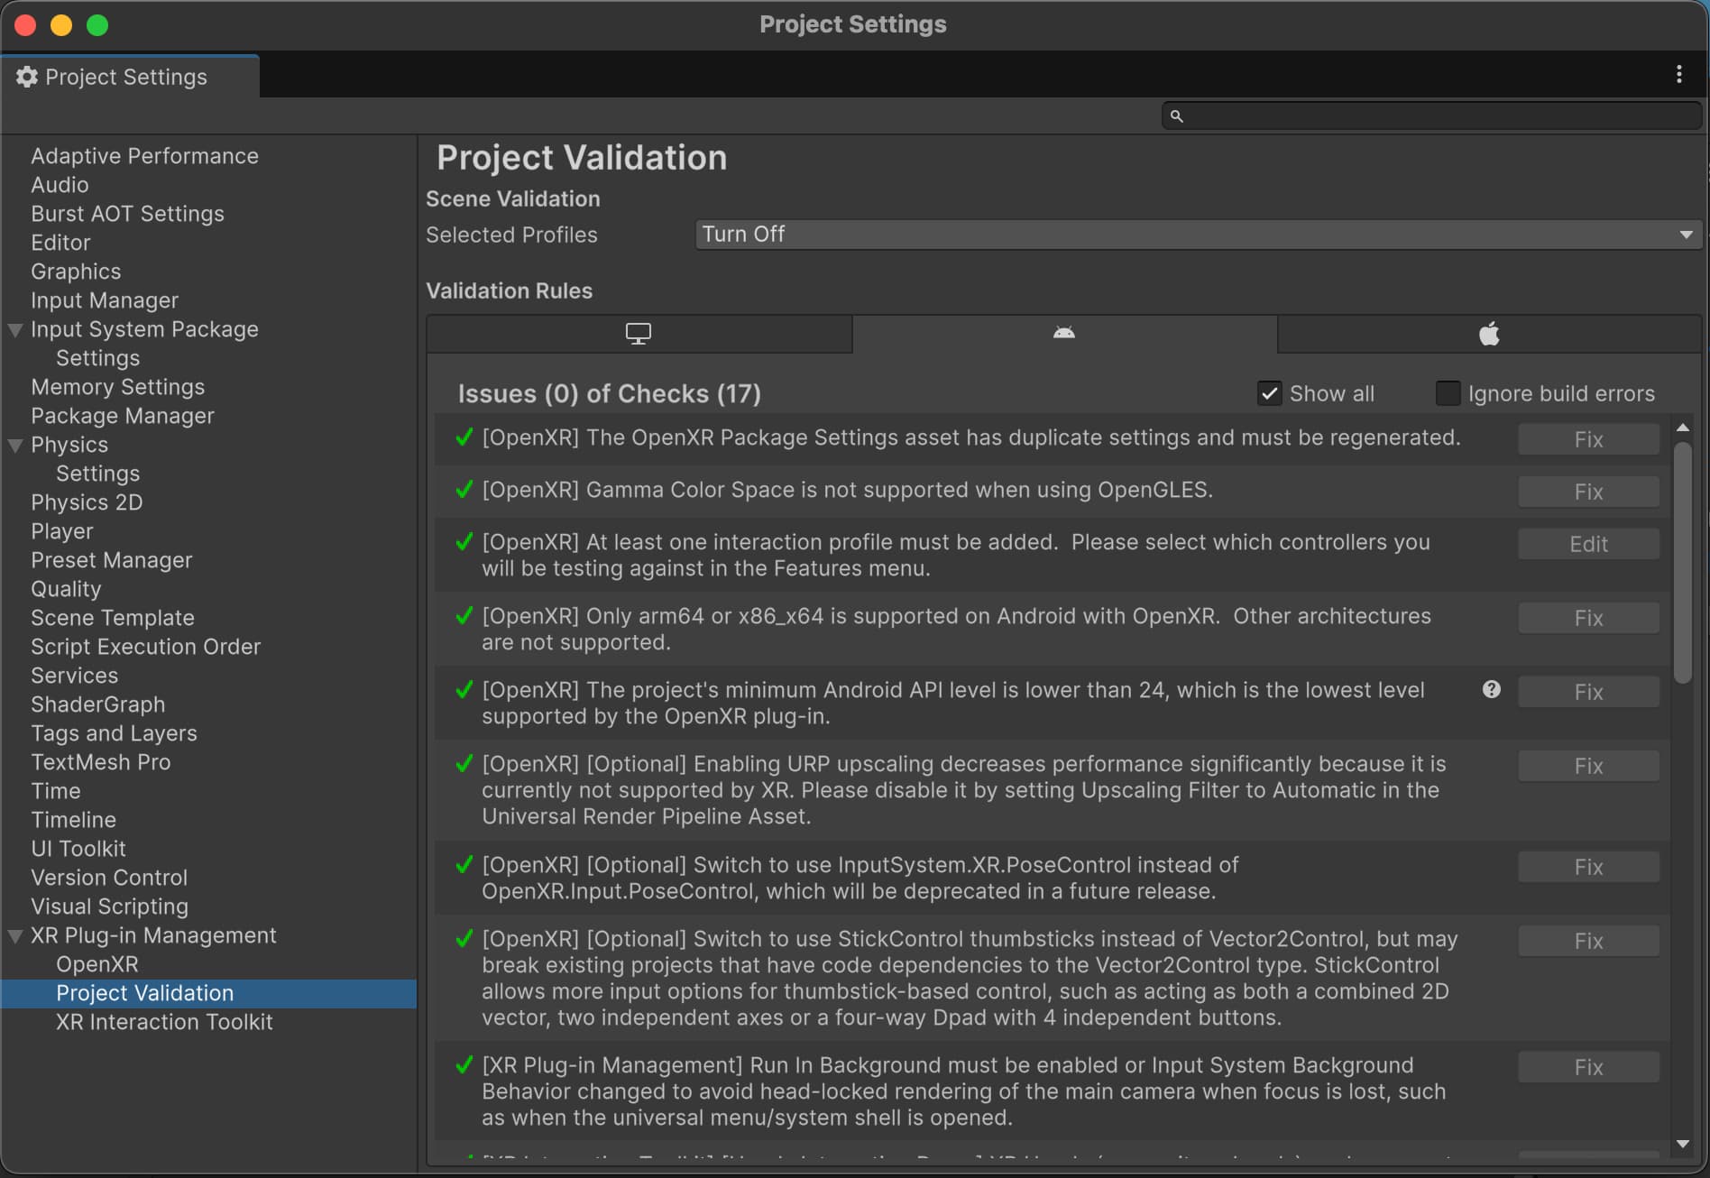Click Edit for the interaction profile rule

[1588, 544]
